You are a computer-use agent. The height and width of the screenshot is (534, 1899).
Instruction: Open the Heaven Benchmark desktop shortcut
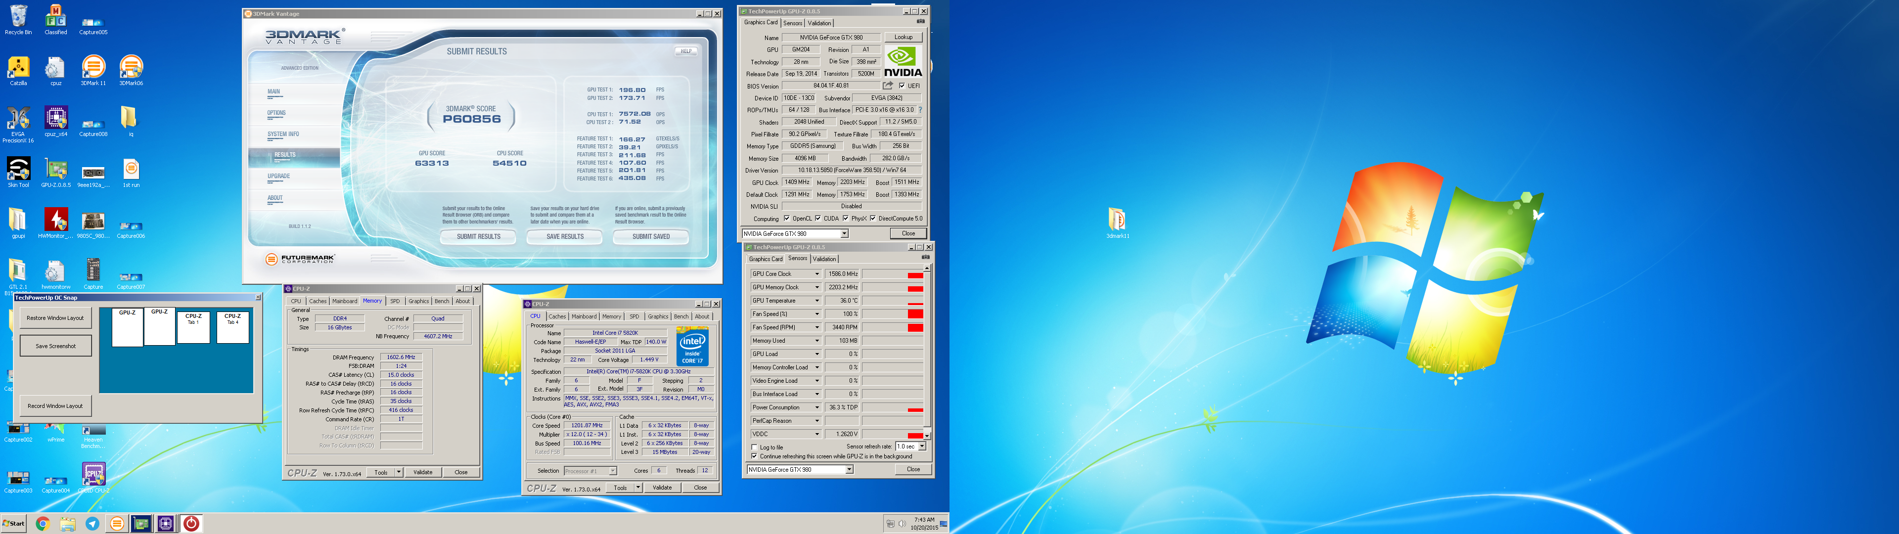pyautogui.click(x=93, y=436)
